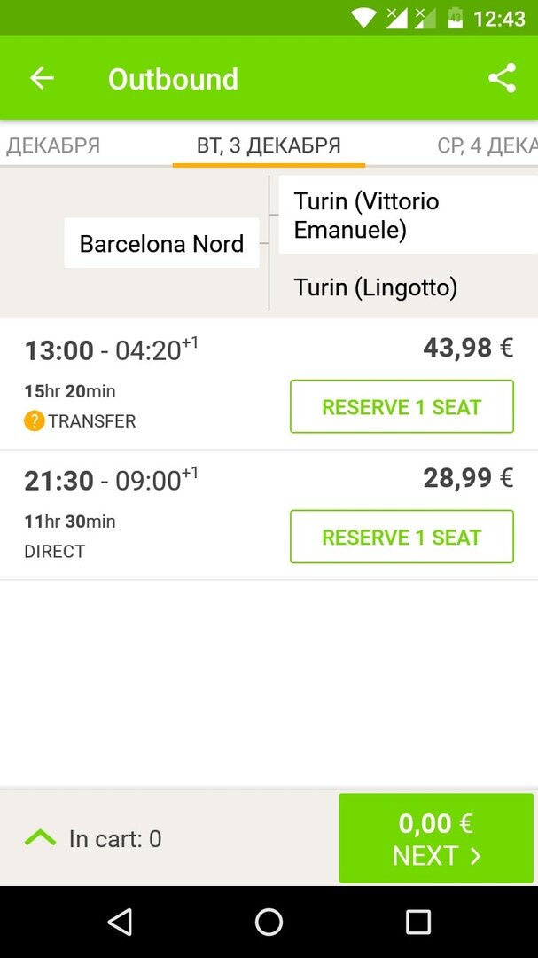This screenshot has width=538, height=958.
Task: Expand the cart with green chevron
Action: [40, 837]
